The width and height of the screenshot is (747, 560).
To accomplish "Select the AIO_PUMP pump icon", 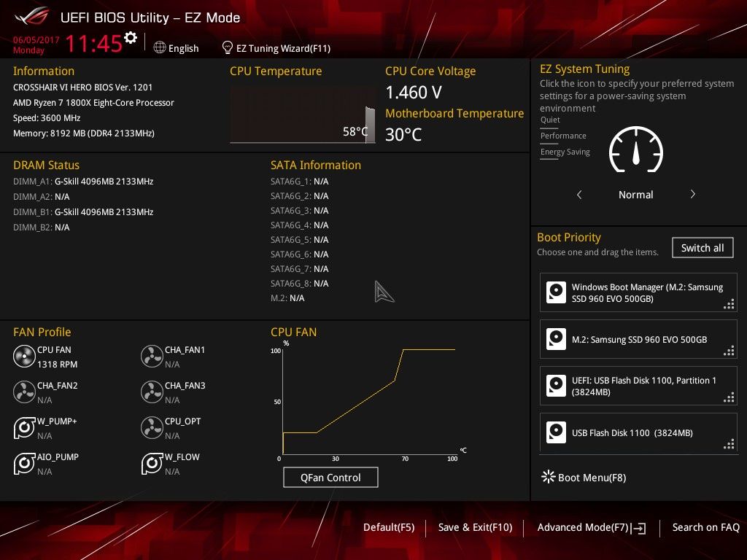I will (x=24, y=464).
